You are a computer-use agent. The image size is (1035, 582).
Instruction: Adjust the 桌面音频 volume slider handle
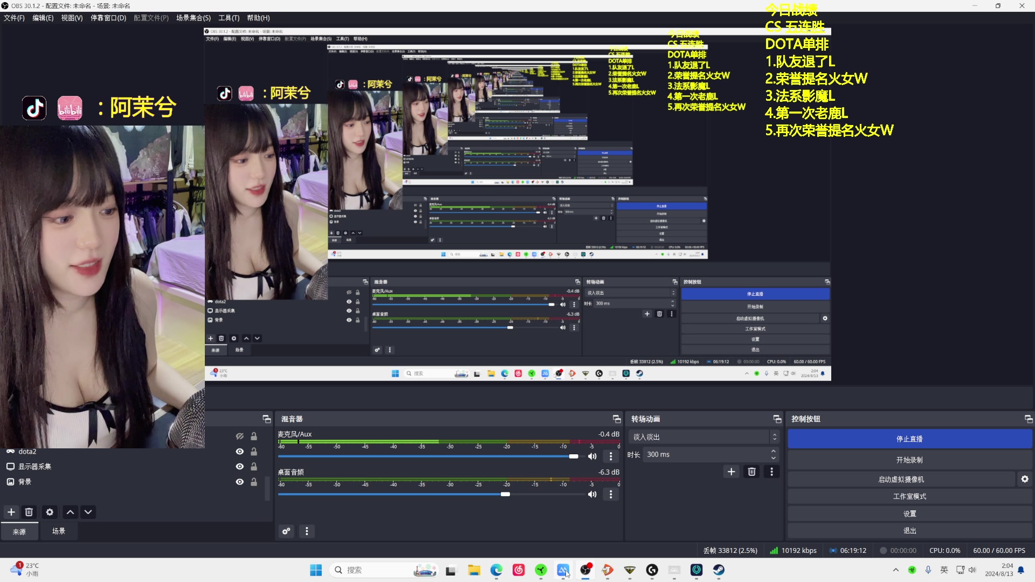505,494
